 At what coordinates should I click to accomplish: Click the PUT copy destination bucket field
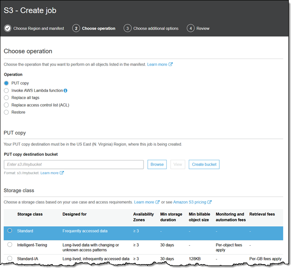pos(74,164)
